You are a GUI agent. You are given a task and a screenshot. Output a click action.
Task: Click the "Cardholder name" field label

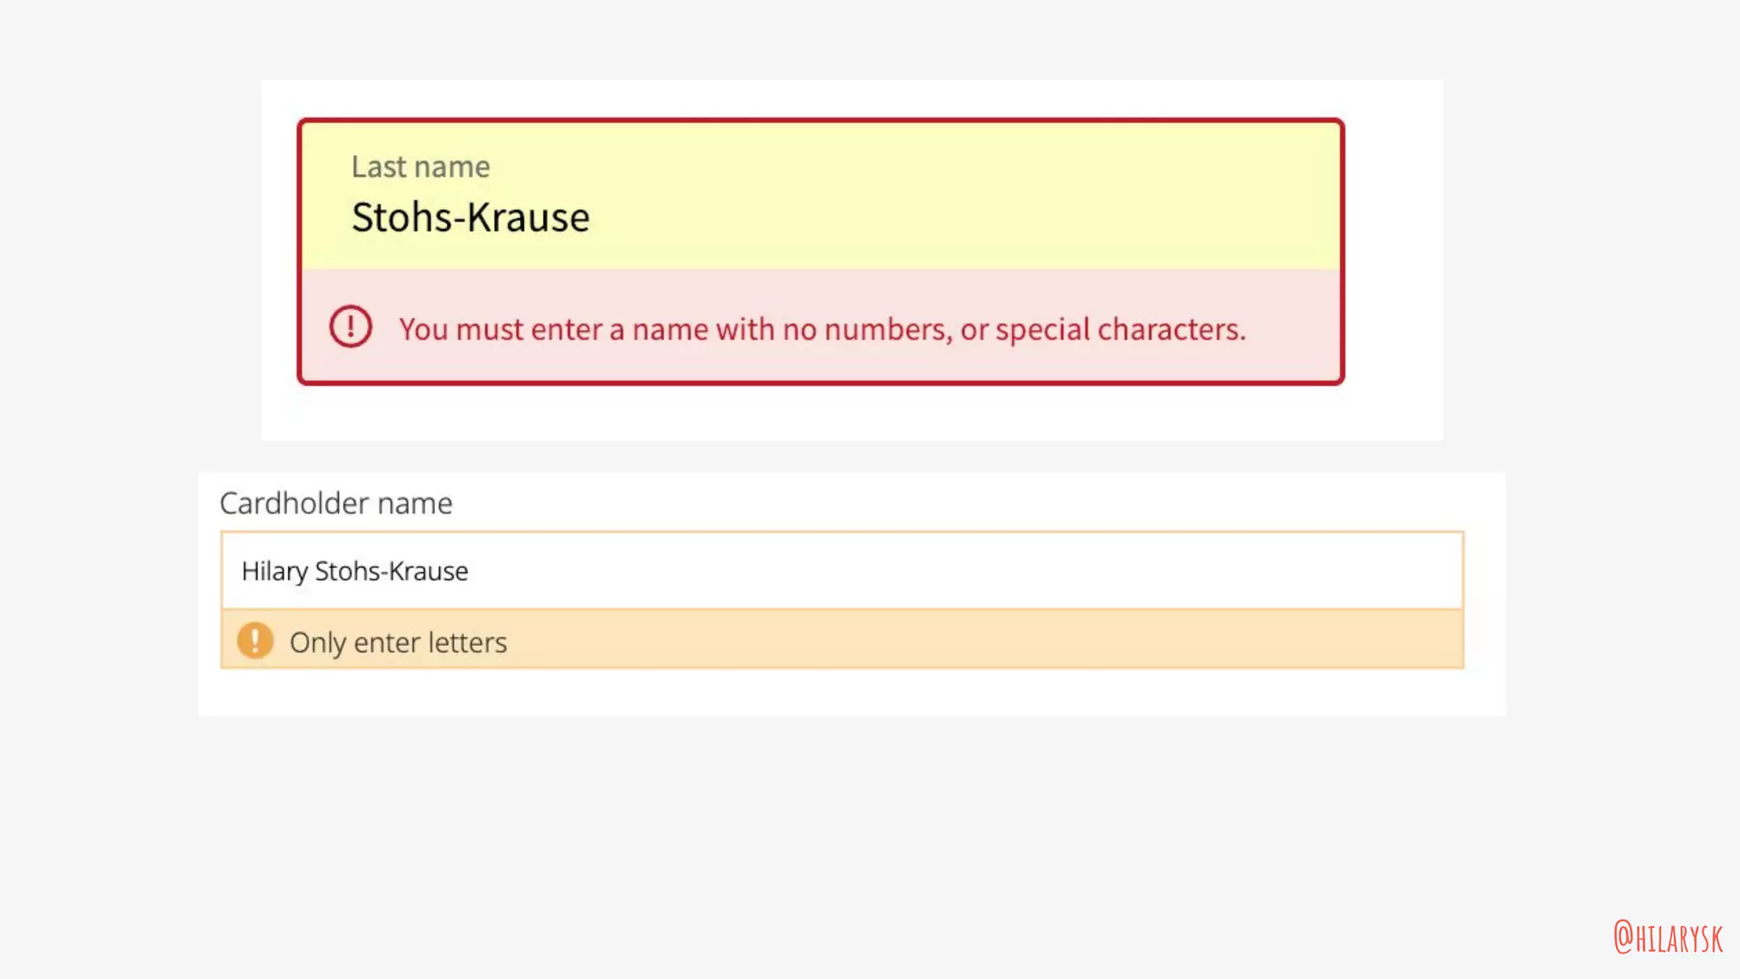point(336,504)
